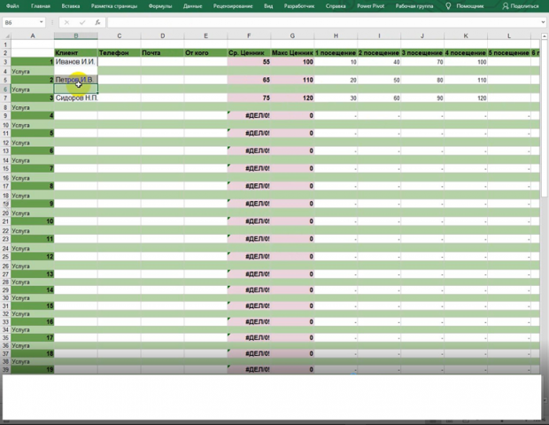
Task: Open the Power Pivot tab
Action: (370, 6)
